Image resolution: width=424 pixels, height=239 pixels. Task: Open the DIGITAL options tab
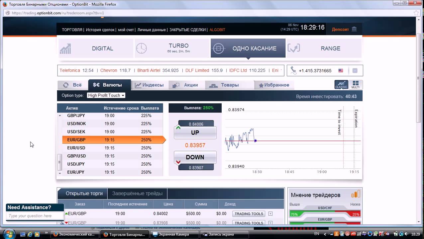[x=96, y=48]
